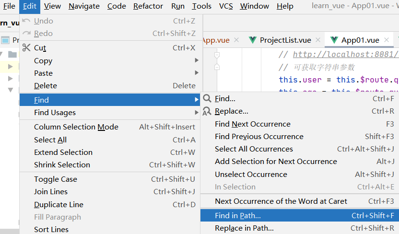
Task: Click the Cut scissors icon
Action: [26, 47]
